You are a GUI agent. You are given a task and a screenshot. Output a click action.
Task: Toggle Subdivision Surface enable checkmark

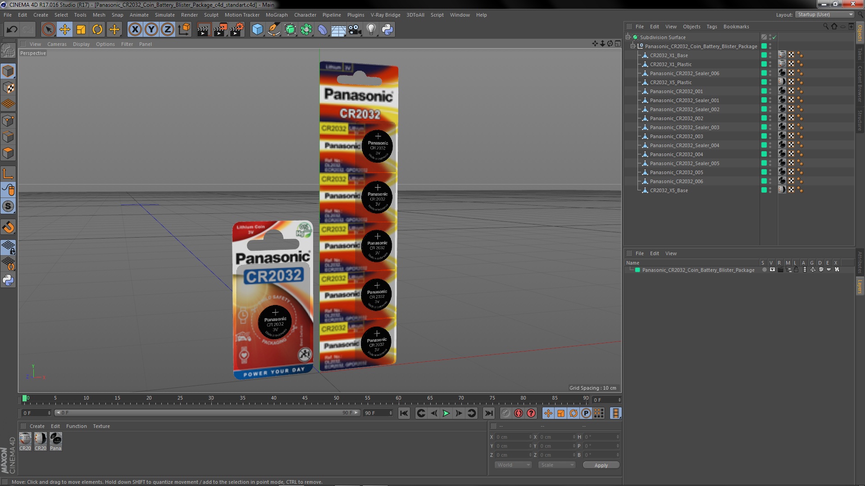pos(774,37)
